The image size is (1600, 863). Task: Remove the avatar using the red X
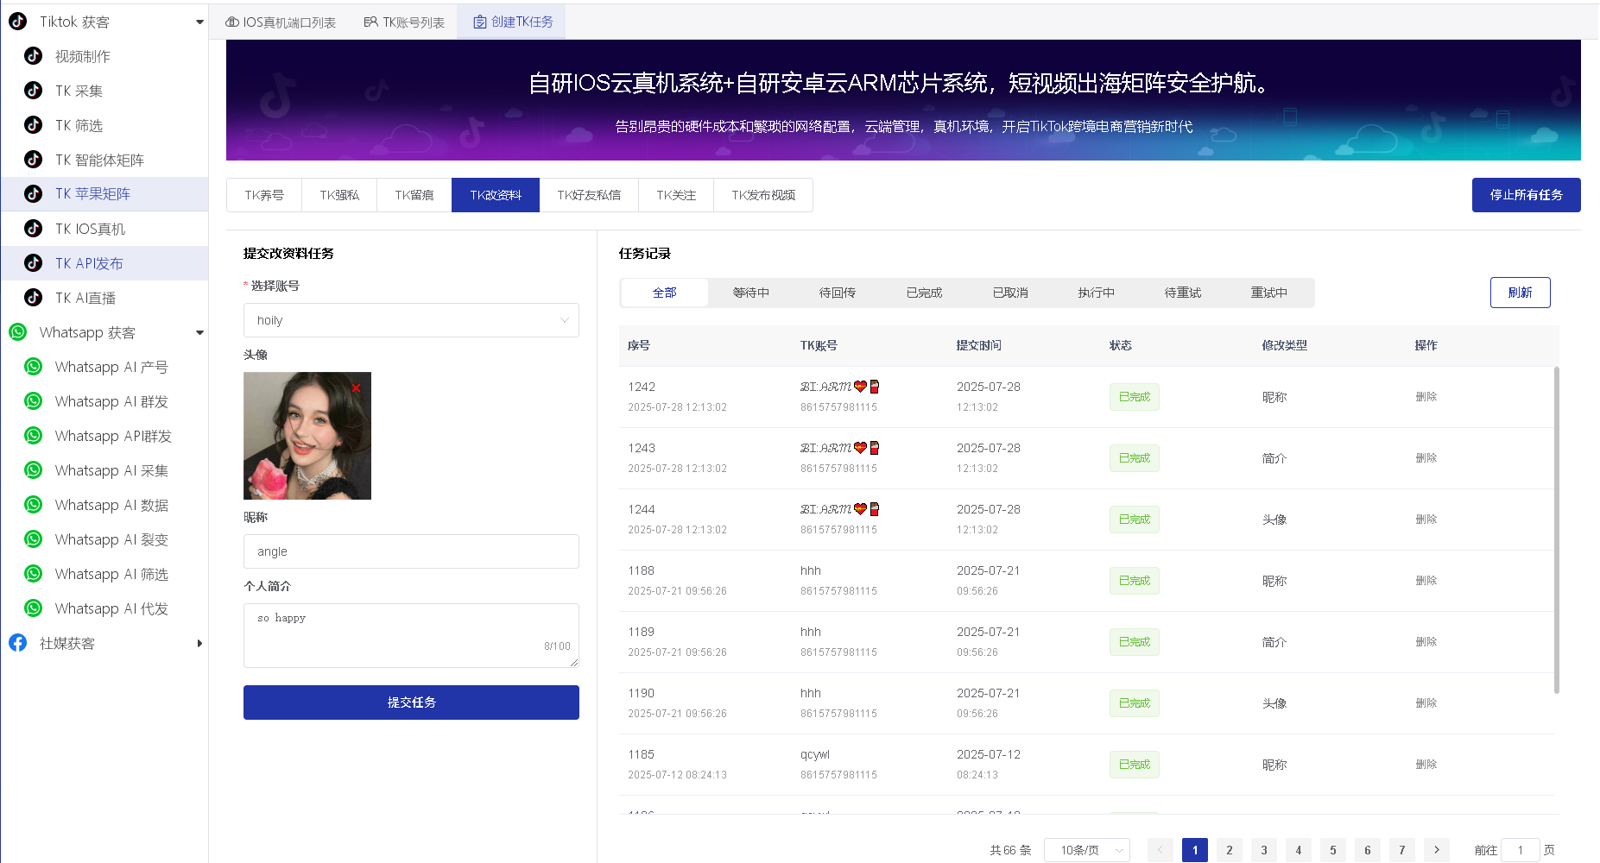355,388
